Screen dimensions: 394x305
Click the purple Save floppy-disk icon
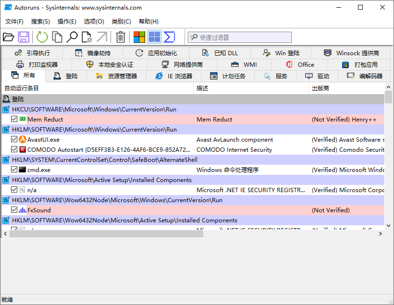tap(24, 37)
